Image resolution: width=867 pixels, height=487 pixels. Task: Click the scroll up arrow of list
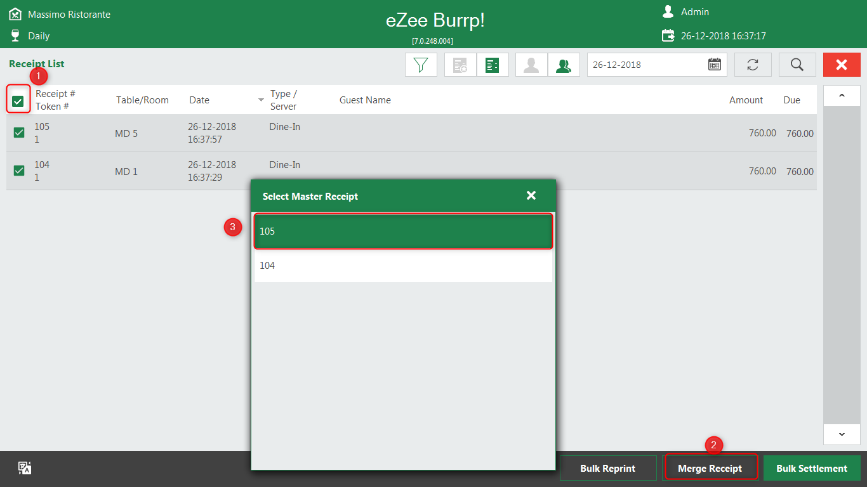click(x=842, y=96)
